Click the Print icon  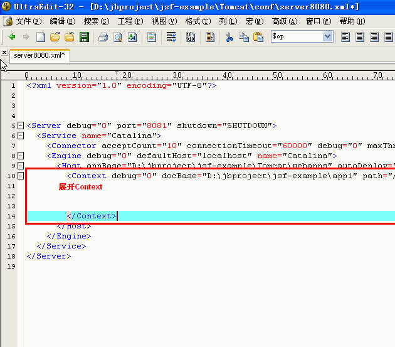(x=103, y=37)
